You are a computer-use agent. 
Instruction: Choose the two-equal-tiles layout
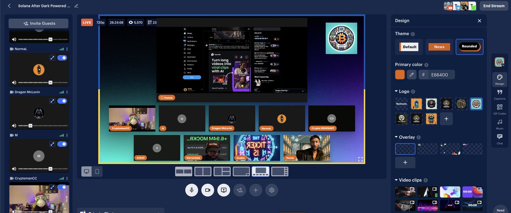[203, 171]
